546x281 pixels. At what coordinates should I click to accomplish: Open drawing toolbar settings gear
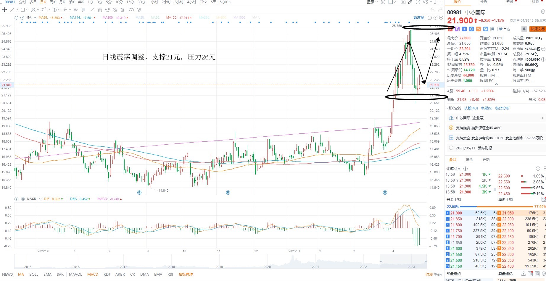coord(139,10)
